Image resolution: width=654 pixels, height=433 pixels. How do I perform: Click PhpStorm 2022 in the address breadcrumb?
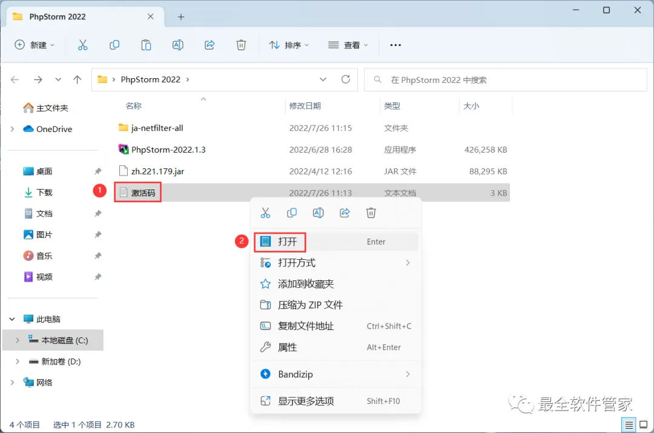coord(151,80)
